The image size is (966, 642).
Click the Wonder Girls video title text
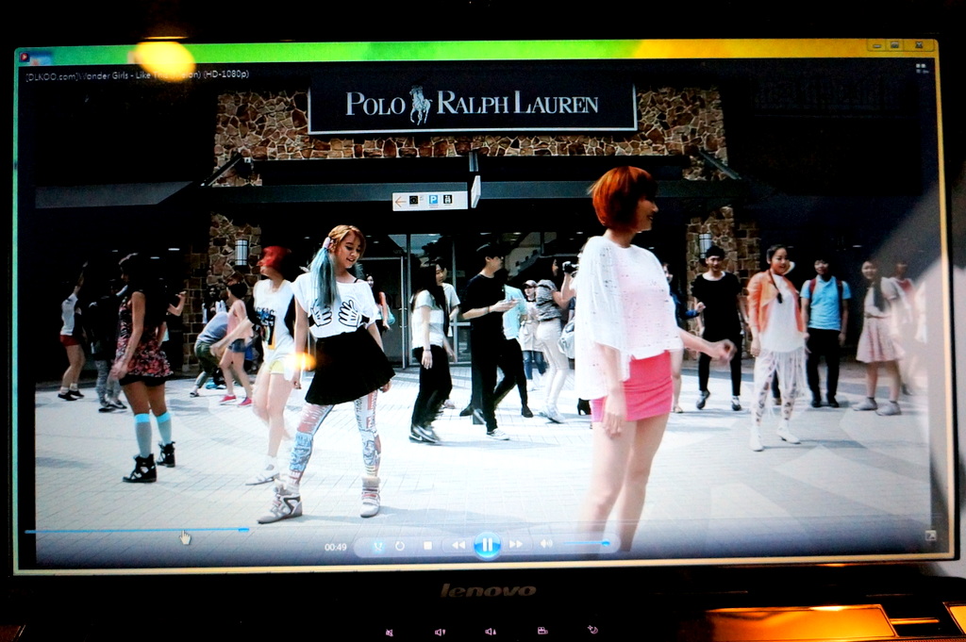(137, 74)
